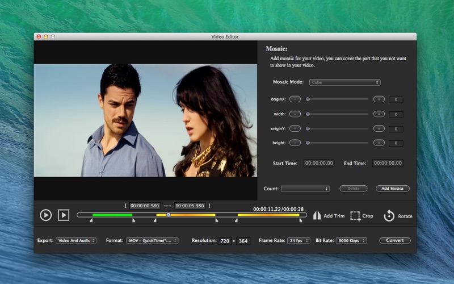Increase height with the plus button

click(379, 143)
